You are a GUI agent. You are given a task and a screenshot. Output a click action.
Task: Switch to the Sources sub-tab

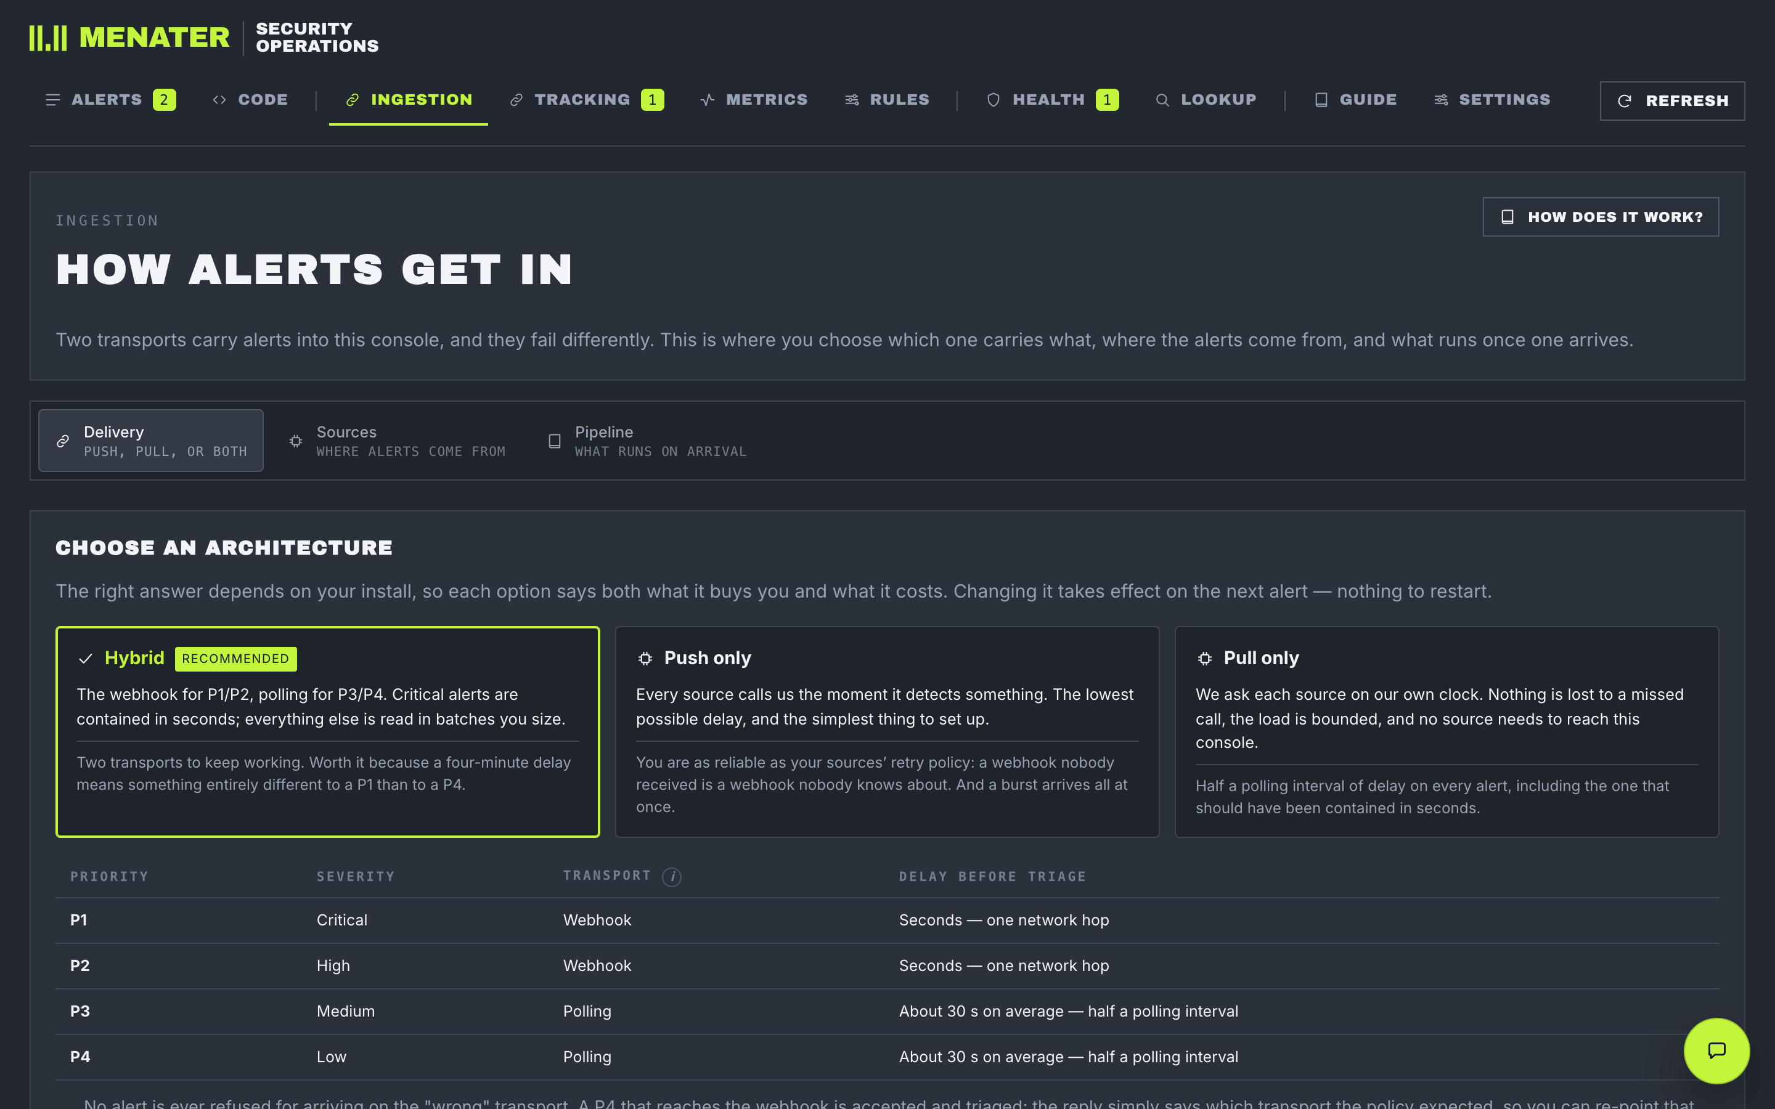398,441
